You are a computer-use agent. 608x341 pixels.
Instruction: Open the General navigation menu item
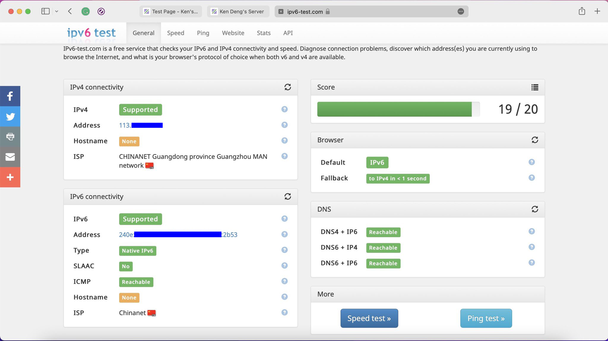pos(143,33)
